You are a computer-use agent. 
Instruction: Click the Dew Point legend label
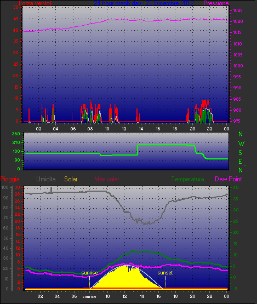click(x=229, y=179)
